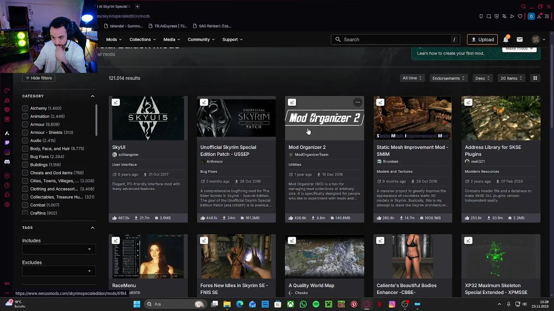Toggle the checkmark on Static Mesh Improvement card

(x=380, y=102)
